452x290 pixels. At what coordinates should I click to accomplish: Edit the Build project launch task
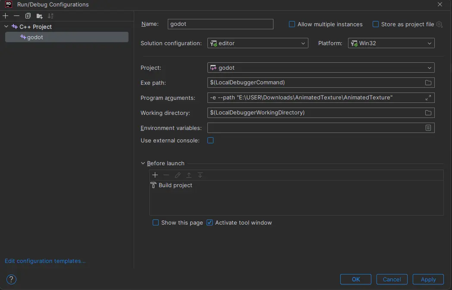coord(177,175)
